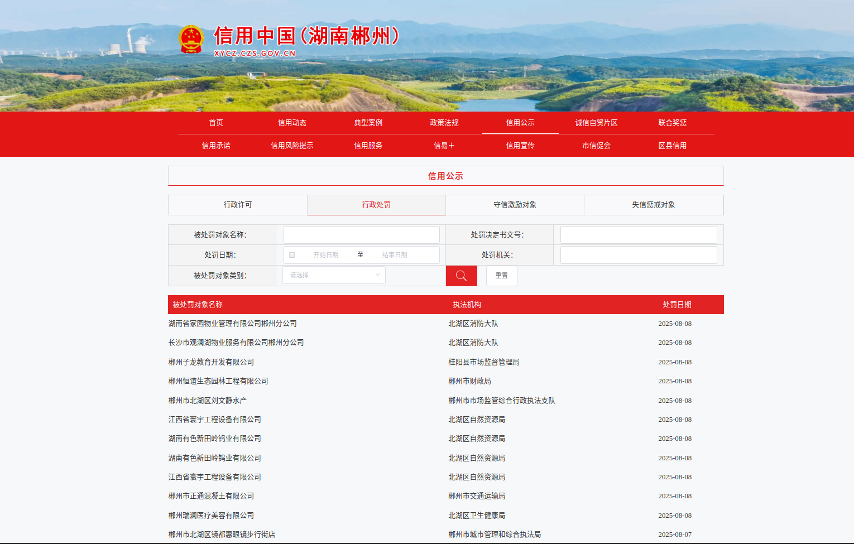The width and height of the screenshot is (854, 544).
Task: Open 首页 in the navigation menu
Action: click(x=216, y=123)
